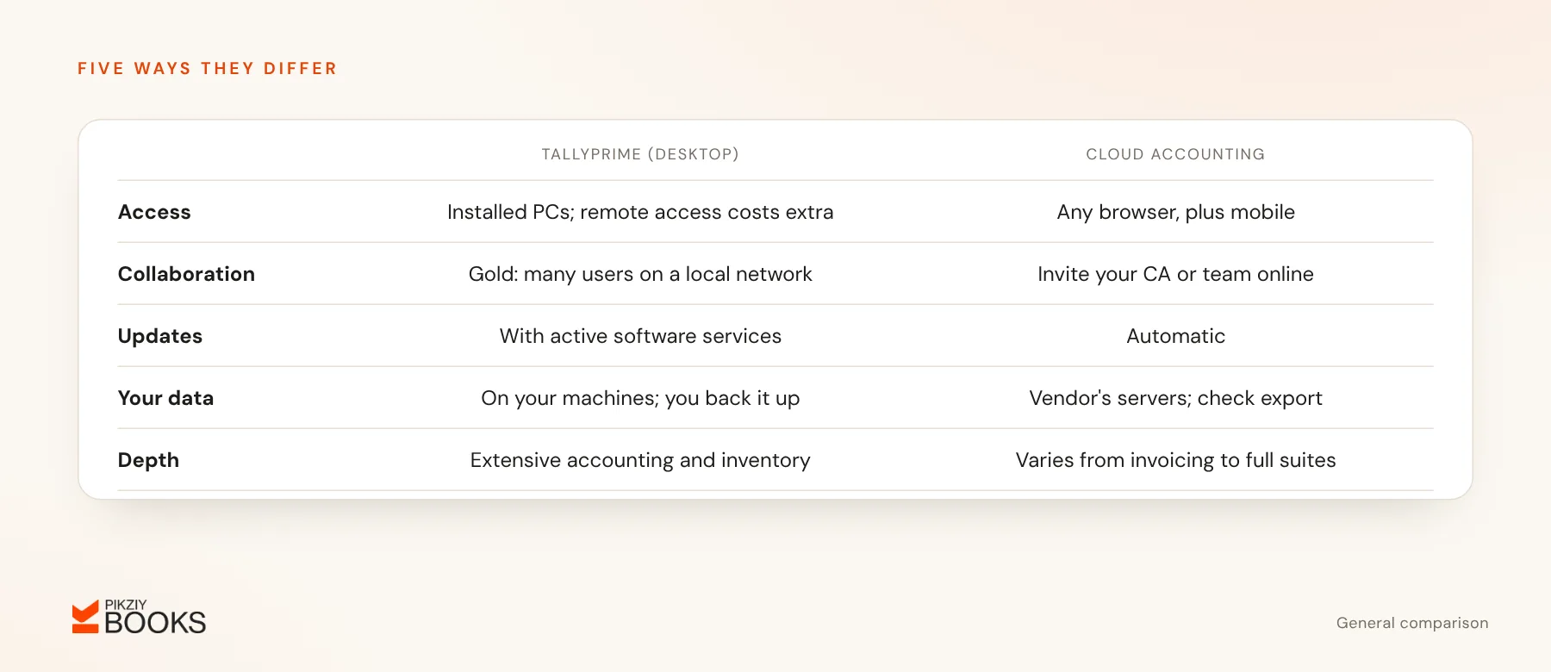Click 'Gold: many users on a local network'
Screen dimensions: 1551x672
pyautogui.click(x=640, y=274)
